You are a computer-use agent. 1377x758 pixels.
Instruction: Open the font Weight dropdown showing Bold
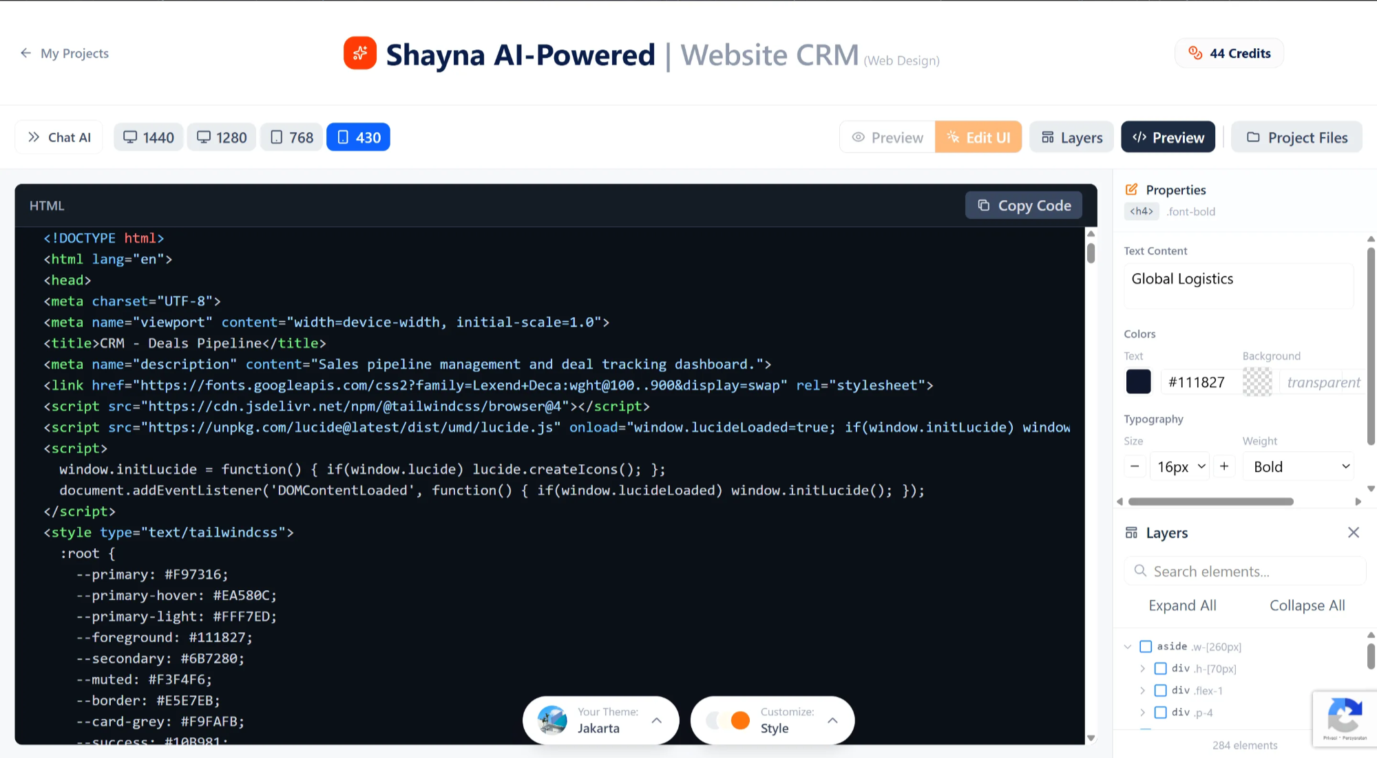click(1299, 466)
